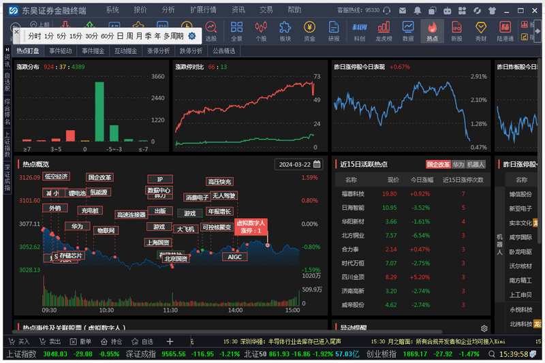
Task: Select the 华为 active hotspot toggle
Action: pos(458,164)
